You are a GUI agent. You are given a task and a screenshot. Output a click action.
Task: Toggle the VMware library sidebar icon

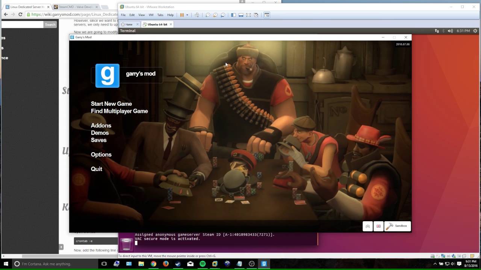tap(233, 15)
